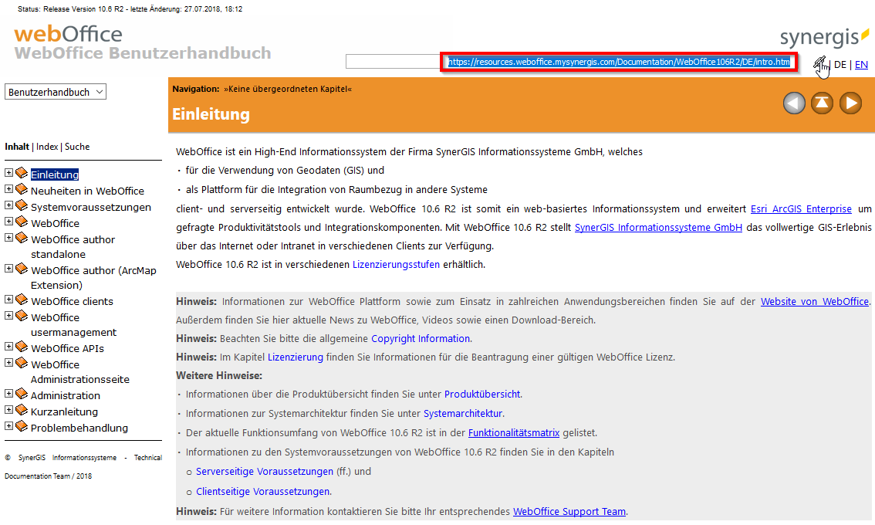Click the previous chapter arrow button
This screenshot has width=875, height=525.
793,103
